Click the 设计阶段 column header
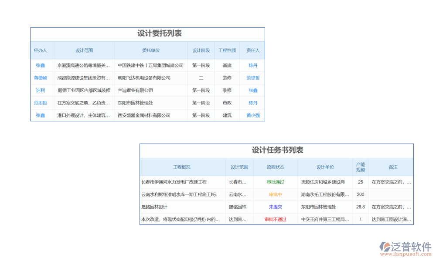This screenshot has width=436, height=261. [201, 50]
